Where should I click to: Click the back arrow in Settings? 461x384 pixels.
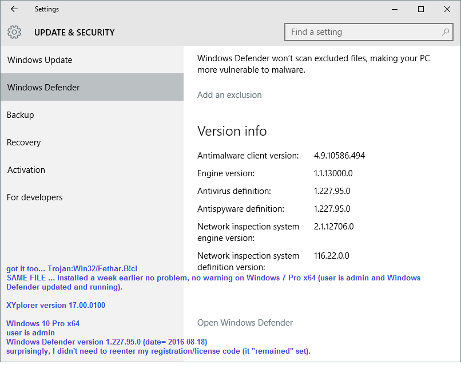pos(13,9)
